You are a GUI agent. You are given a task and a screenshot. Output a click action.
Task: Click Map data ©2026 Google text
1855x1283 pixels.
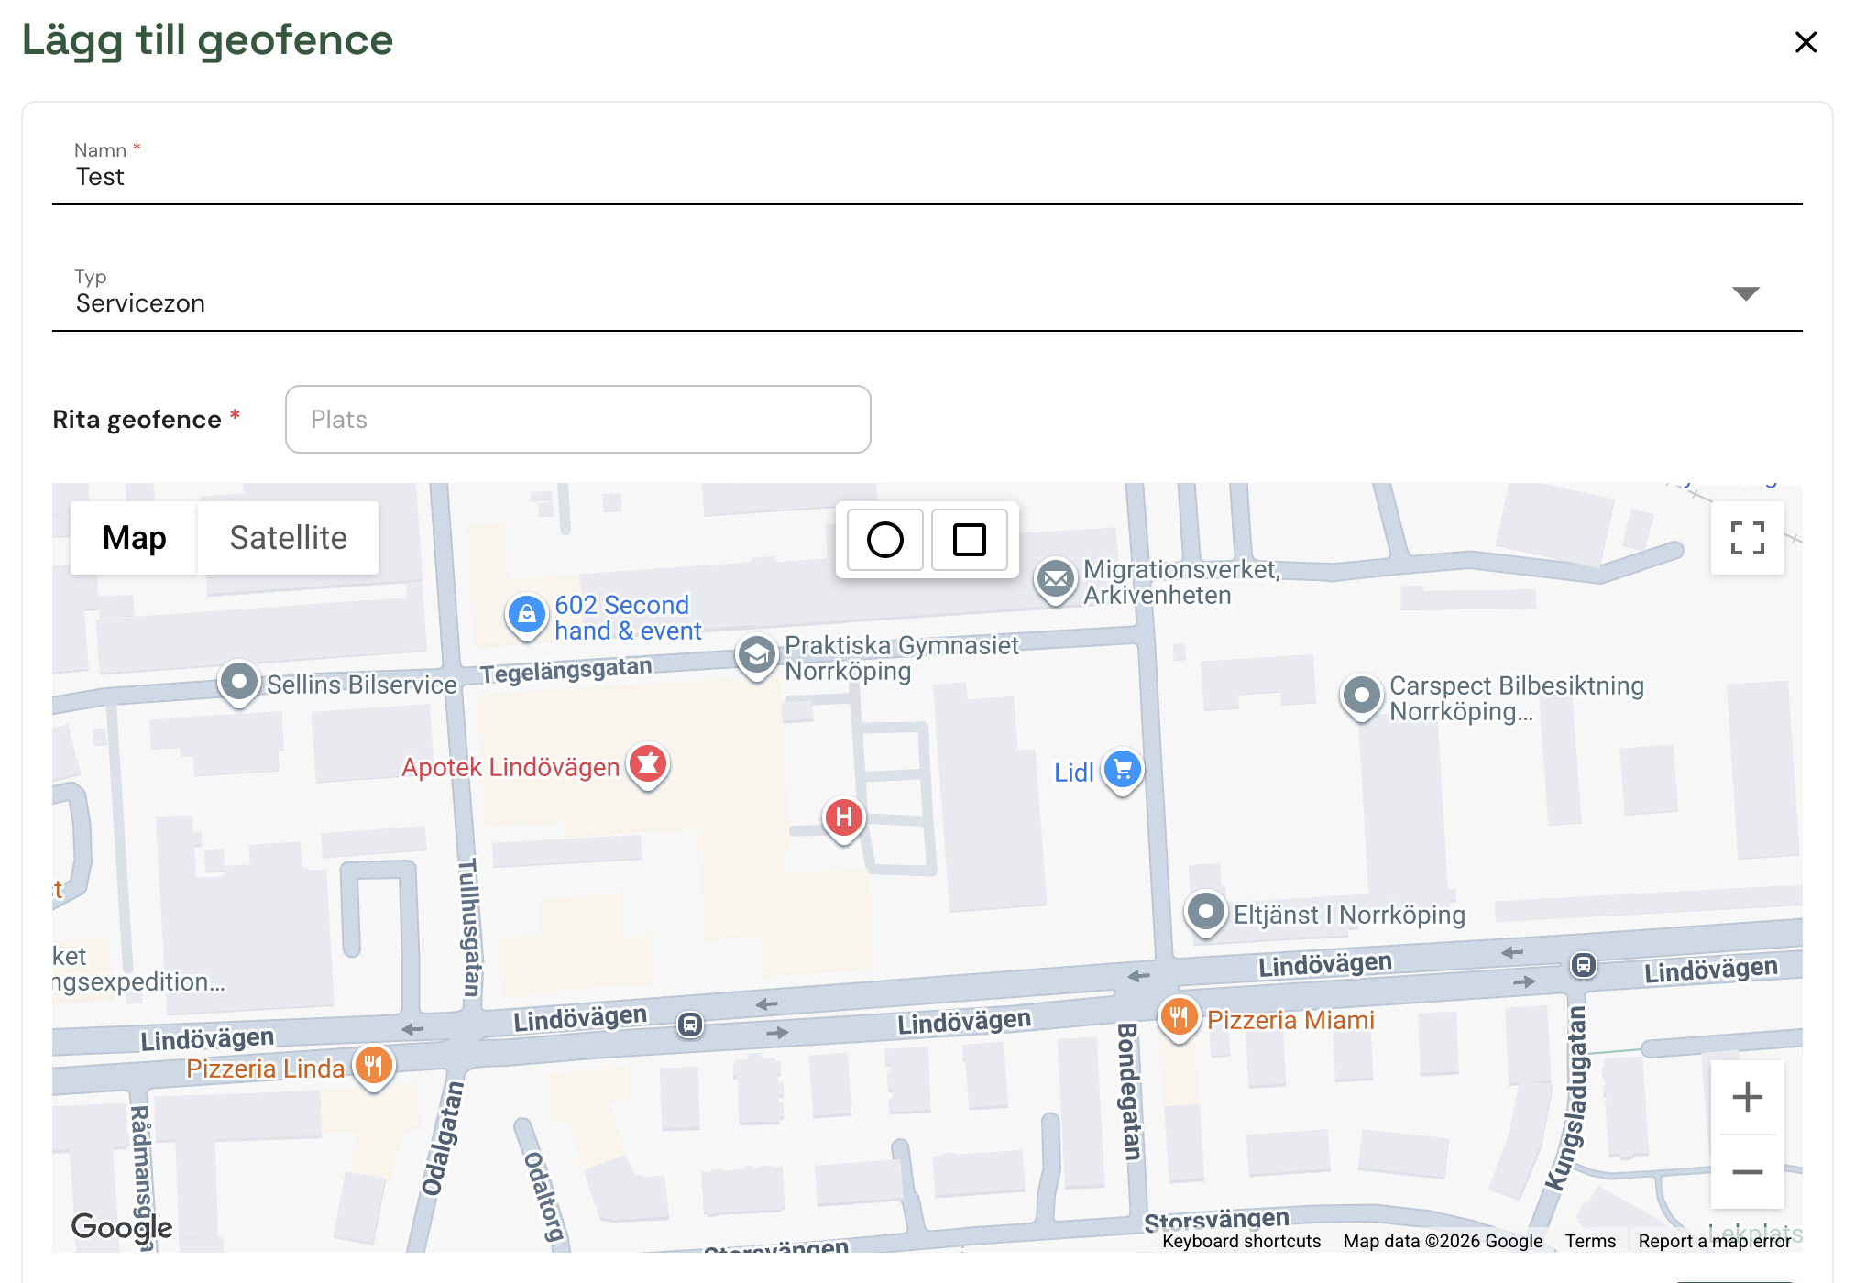point(1443,1241)
